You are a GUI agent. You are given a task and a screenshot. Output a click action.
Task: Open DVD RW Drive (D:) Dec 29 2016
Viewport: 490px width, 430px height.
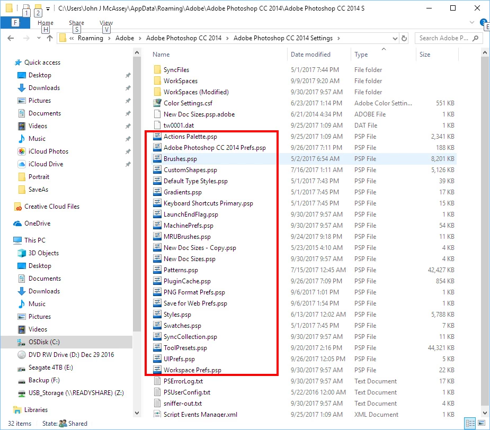pos(72,355)
